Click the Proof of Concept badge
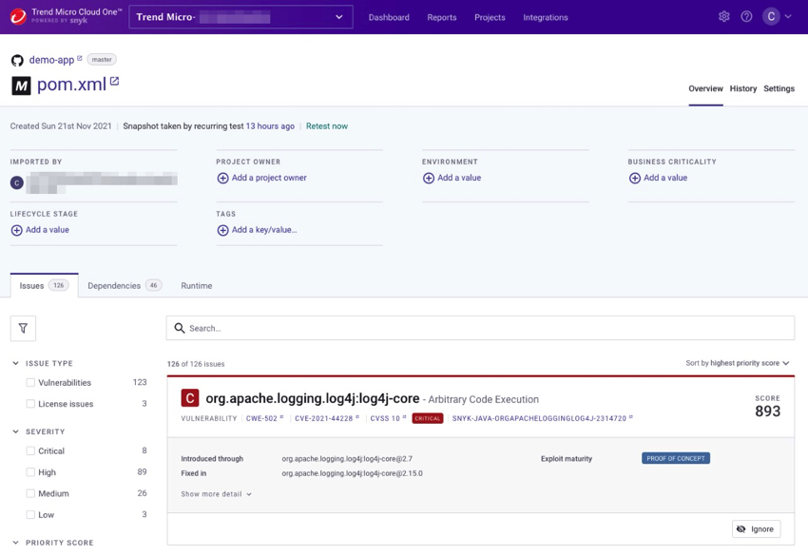 675,458
